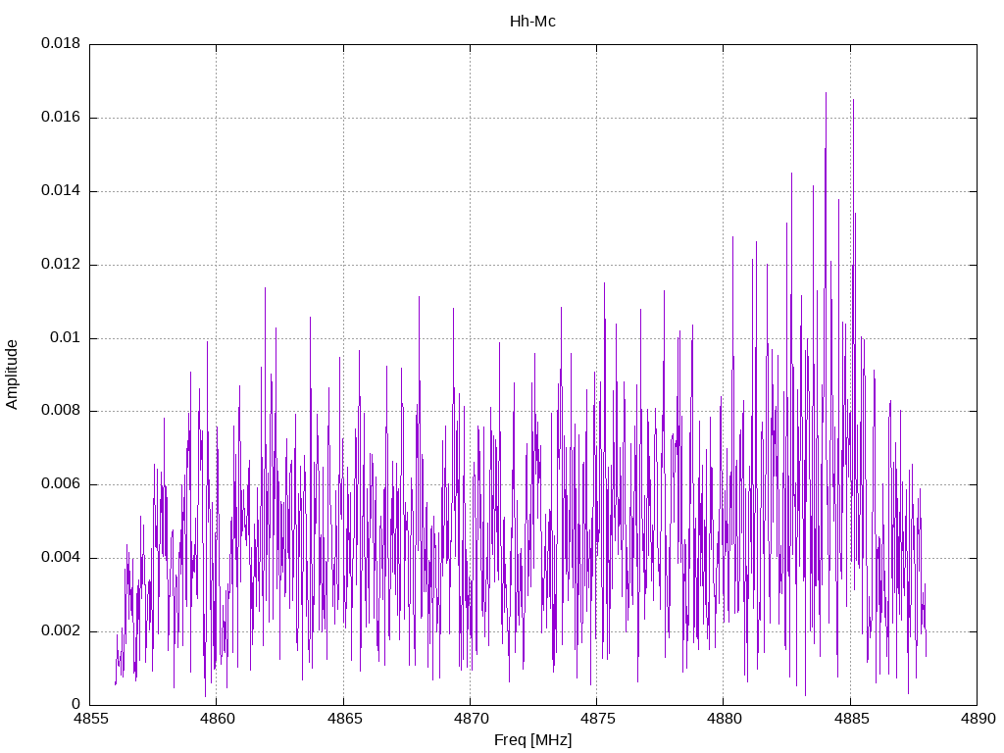This screenshot has width=1004, height=753.
Task: Click the 4870 frequency tick label
Action: (470, 720)
